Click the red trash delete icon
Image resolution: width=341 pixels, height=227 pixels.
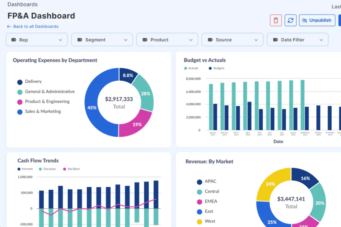pos(276,21)
